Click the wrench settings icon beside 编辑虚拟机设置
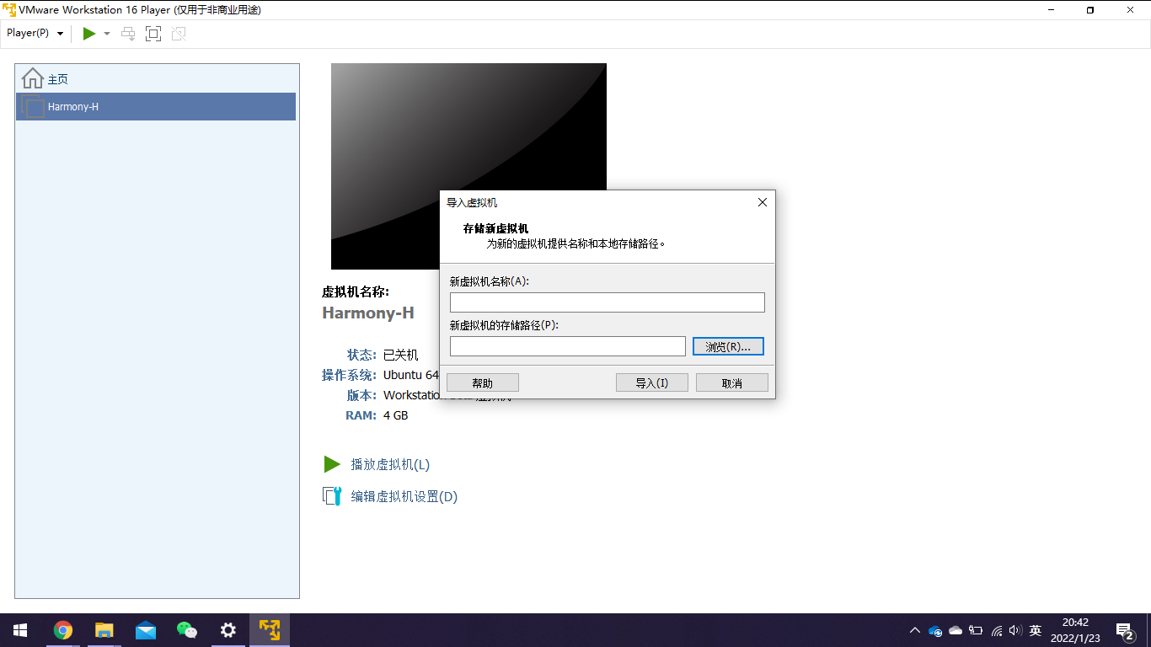The image size is (1151, 647). point(332,496)
